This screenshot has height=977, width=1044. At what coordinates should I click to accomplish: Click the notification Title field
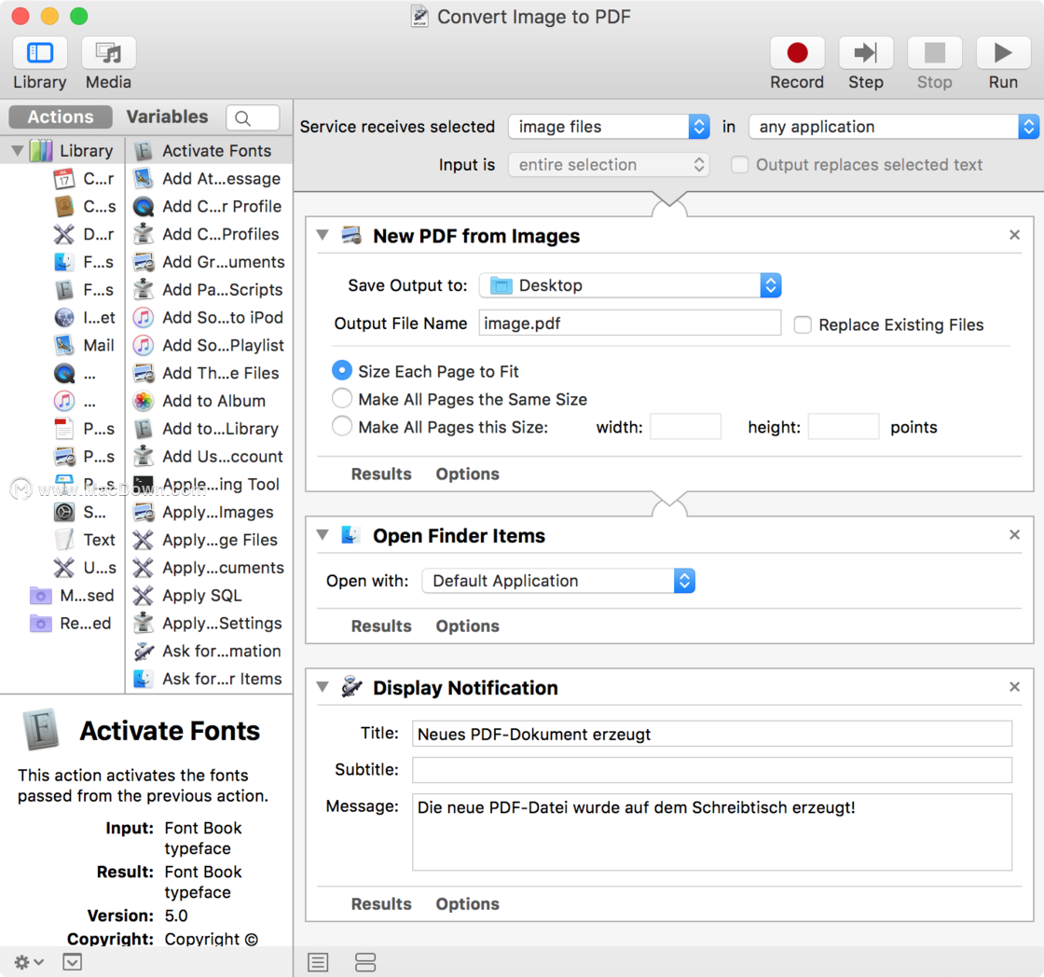[712, 734]
